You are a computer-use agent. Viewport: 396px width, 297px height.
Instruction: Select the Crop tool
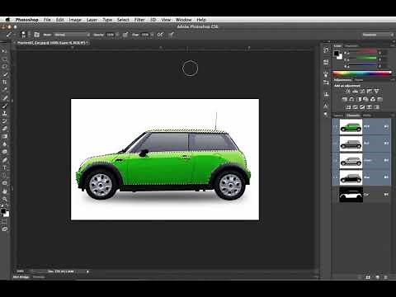(x=5, y=82)
